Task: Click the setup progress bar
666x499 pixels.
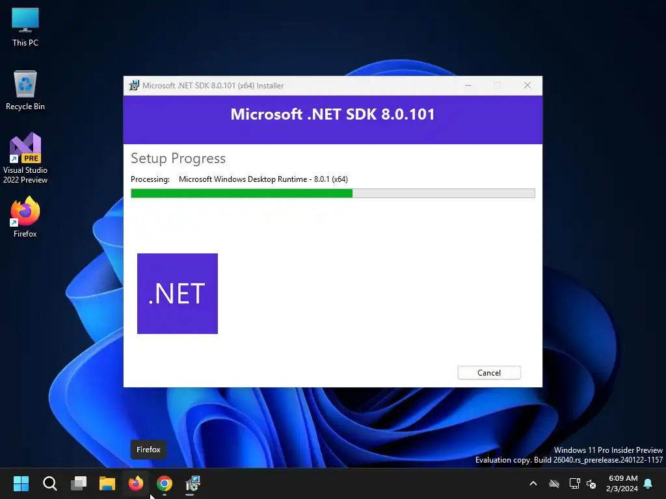Action: (x=332, y=194)
